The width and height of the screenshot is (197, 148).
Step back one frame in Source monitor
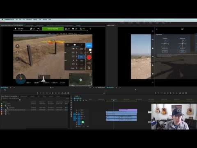click(x=50, y=93)
